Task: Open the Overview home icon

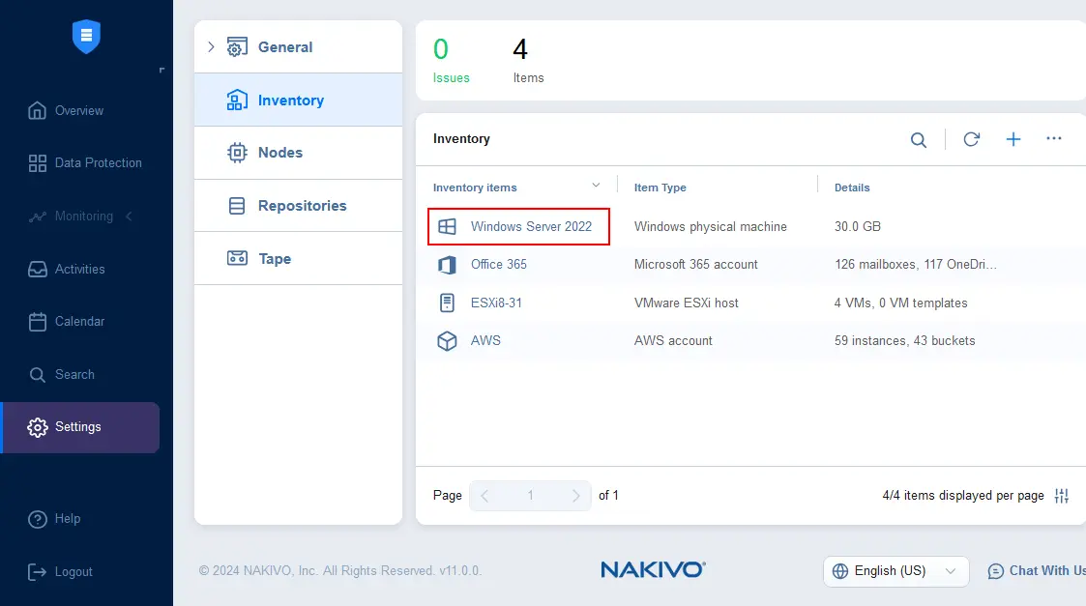Action: (x=38, y=111)
